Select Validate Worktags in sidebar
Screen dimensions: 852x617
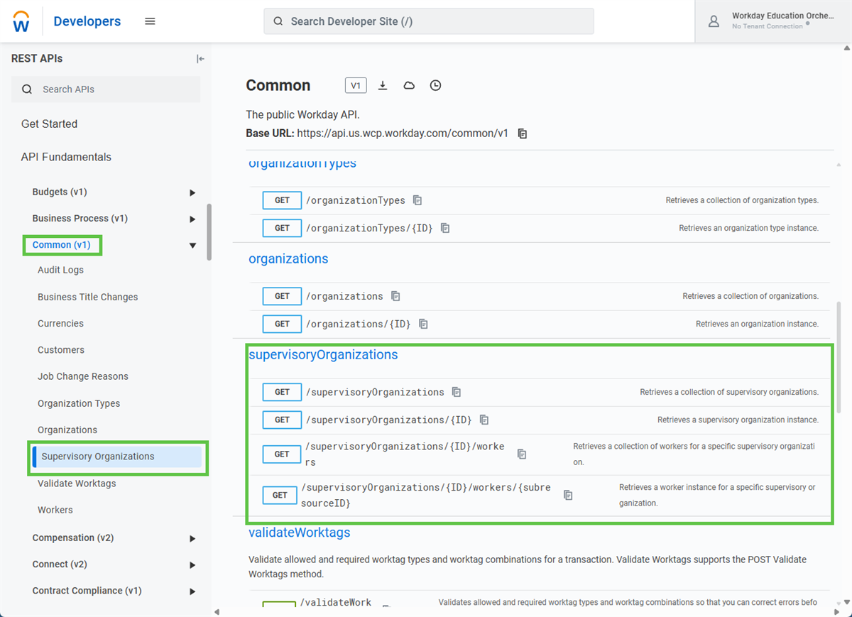point(77,484)
